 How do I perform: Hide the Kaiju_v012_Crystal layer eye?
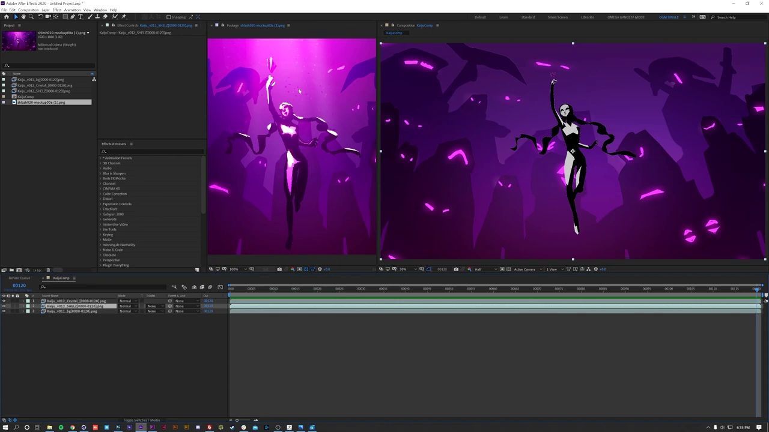4,301
